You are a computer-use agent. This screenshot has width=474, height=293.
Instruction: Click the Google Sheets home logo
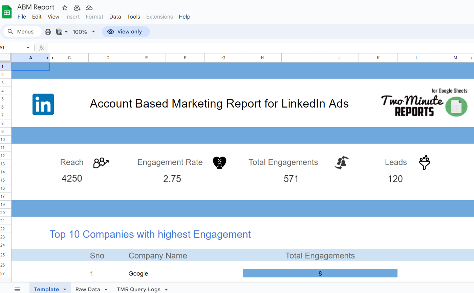[x=7, y=12]
